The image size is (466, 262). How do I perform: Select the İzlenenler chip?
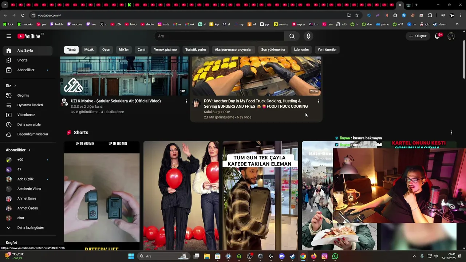click(x=301, y=49)
